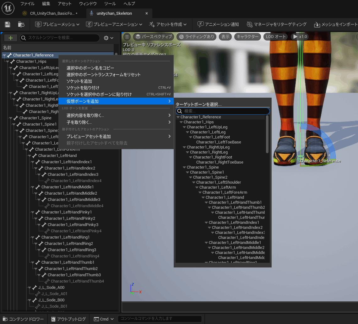Screen dimensions: 358x324
Task: Select Character1_LeftHandThumb1 as target bone
Action: click(x=235, y=202)
